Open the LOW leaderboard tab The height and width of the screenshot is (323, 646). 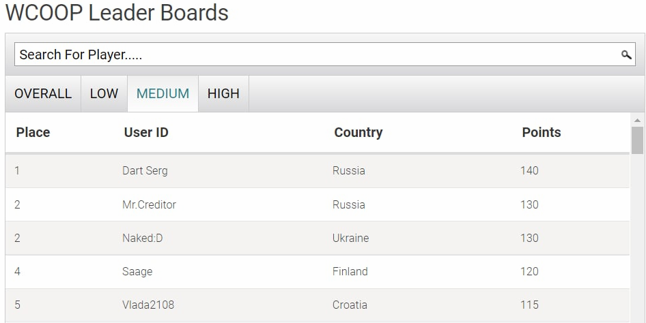pos(104,93)
